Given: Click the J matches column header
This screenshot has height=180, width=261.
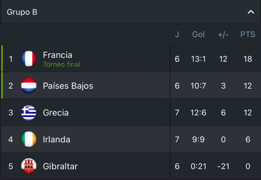Looking at the screenshot, I should tap(177, 34).
